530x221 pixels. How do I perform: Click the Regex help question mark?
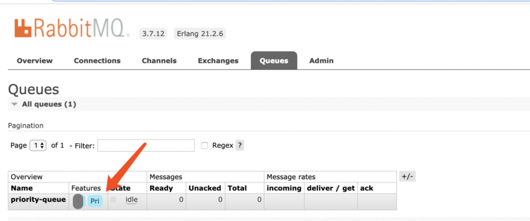[240, 145]
